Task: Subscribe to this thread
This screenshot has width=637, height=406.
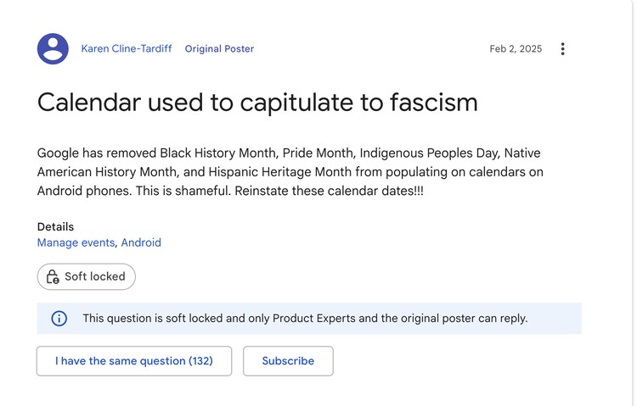Action: [288, 361]
